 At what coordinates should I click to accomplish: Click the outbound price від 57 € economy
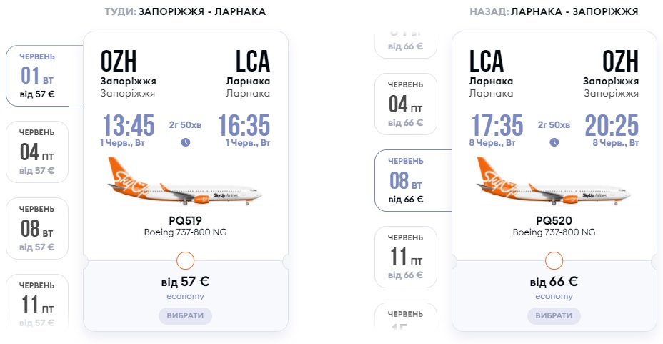coord(185,281)
